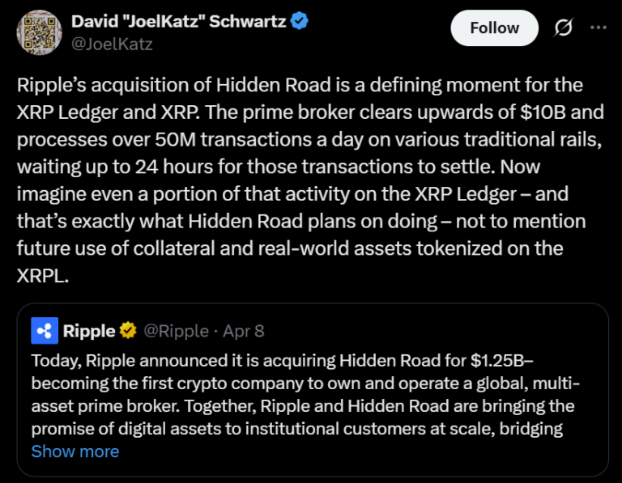
Task: Open the David "JoelKatz" Schwartz display name
Action: (x=177, y=22)
